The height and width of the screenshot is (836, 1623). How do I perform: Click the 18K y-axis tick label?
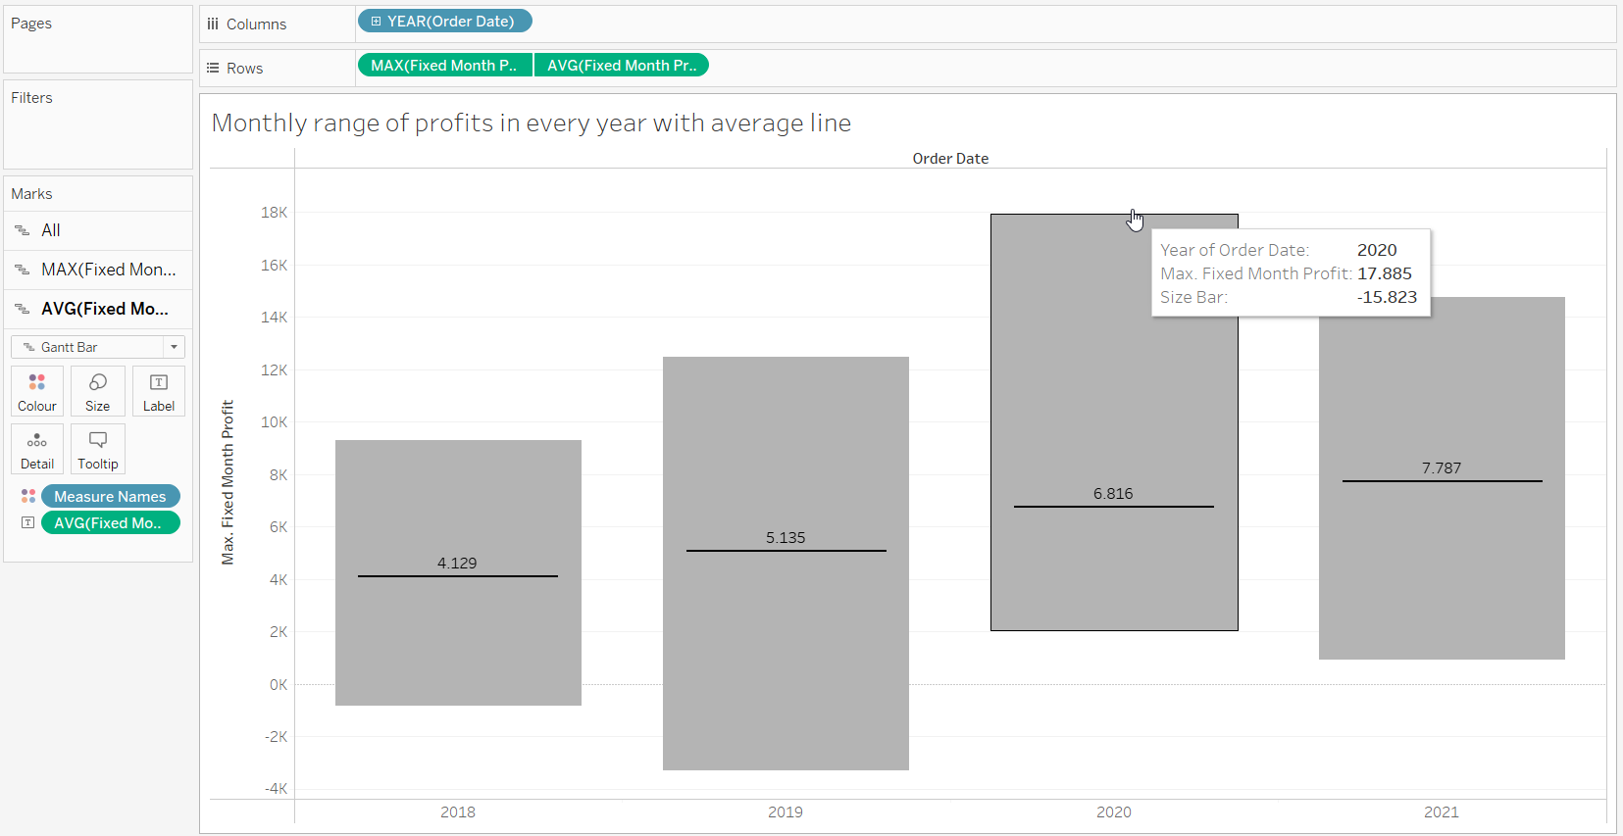click(x=275, y=212)
